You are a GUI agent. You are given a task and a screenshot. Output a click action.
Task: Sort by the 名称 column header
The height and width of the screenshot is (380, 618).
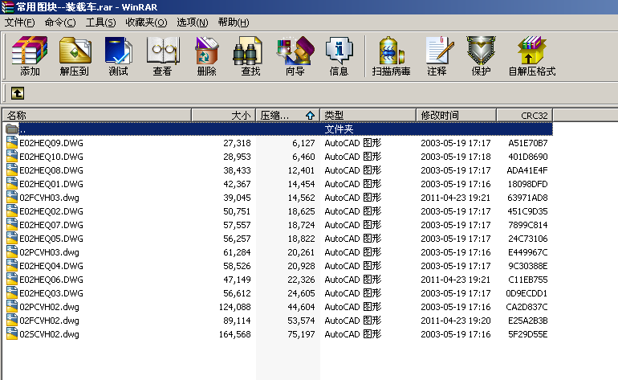click(x=97, y=115)
